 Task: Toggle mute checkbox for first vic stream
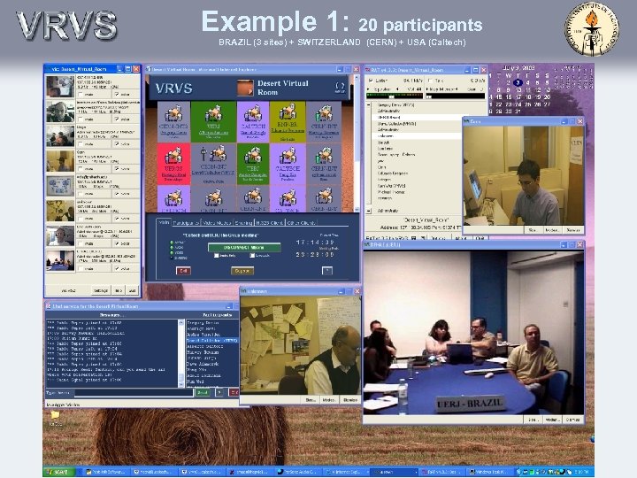pos(81,95)
